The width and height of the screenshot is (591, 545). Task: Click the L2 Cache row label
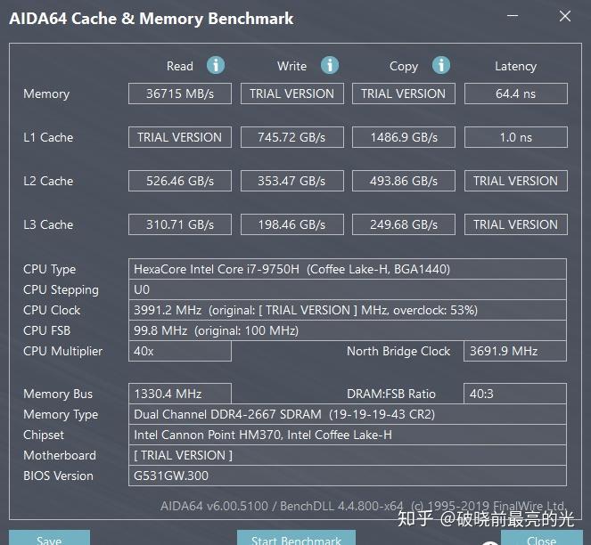[x=48, y=181]
